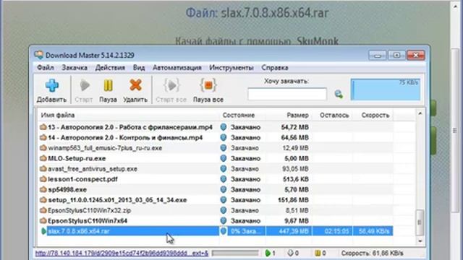
Task: Select the MLO-Setup-ru.exe file name
Action: tap(77, 158)
